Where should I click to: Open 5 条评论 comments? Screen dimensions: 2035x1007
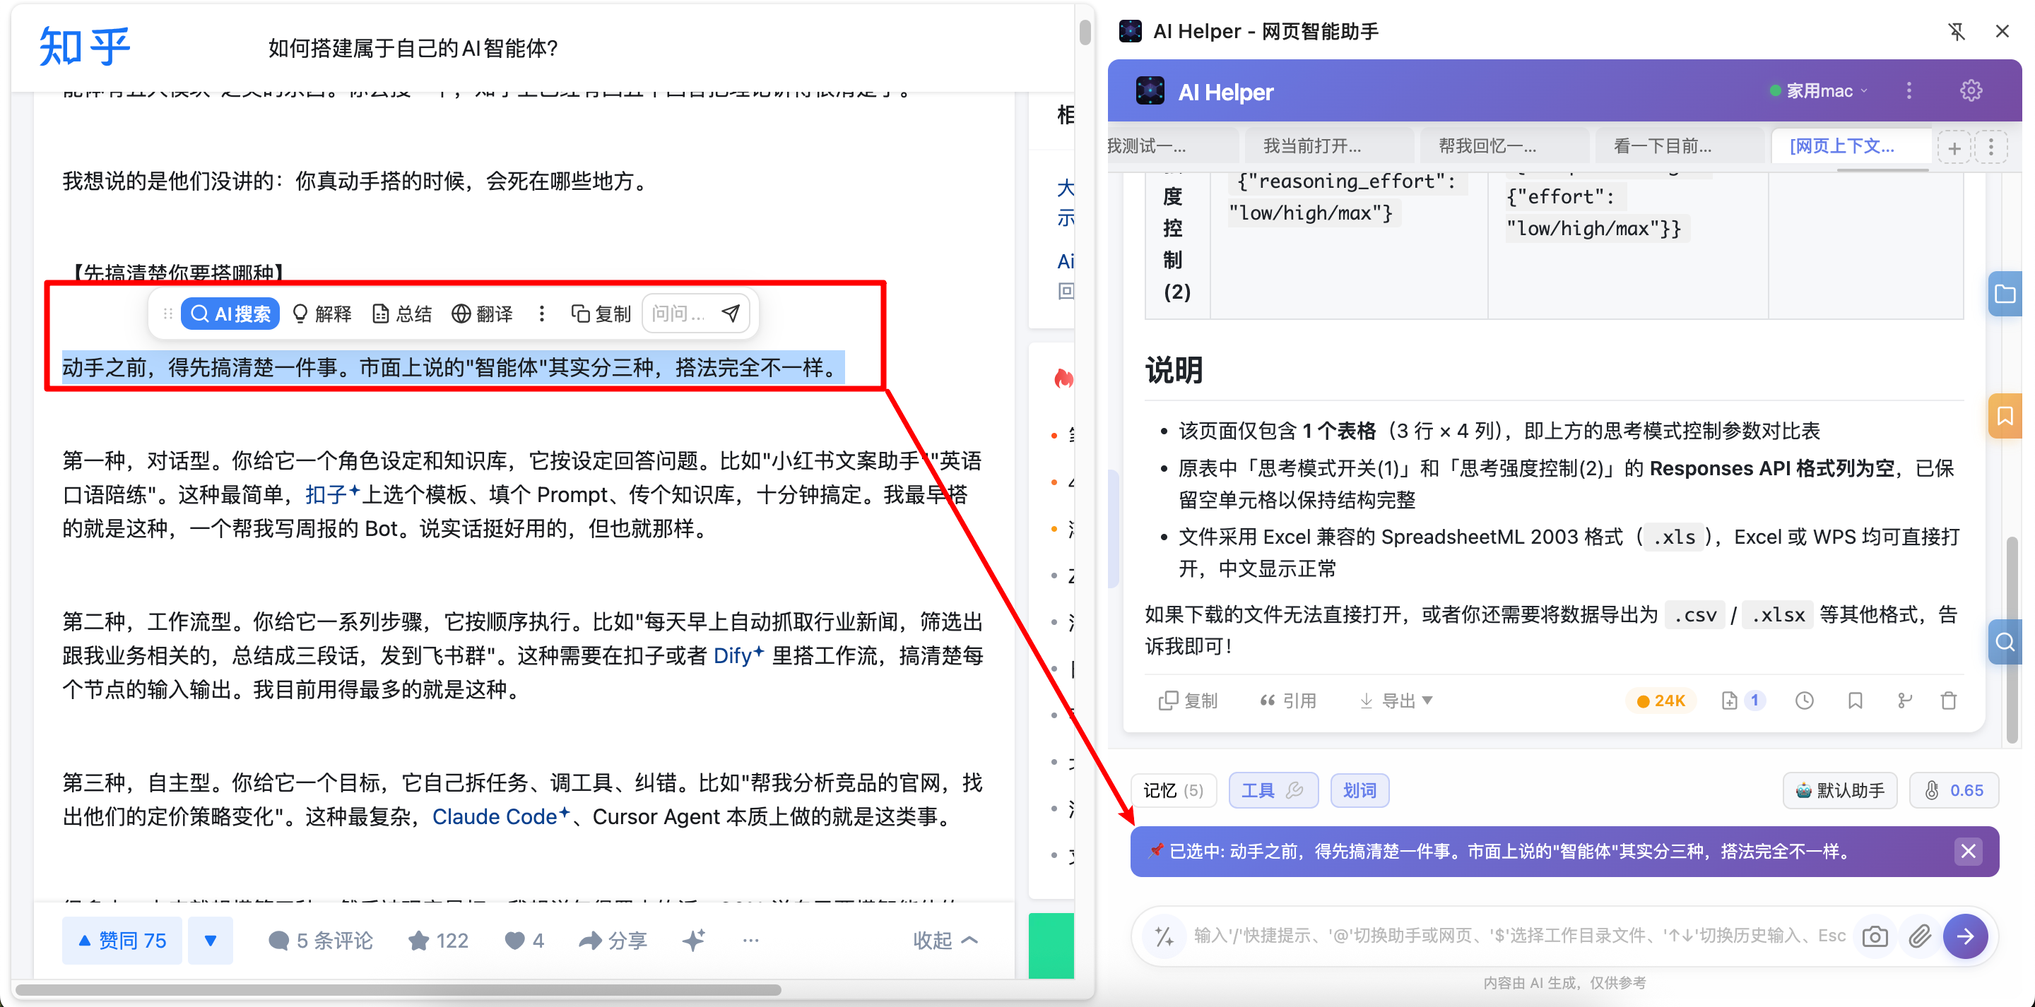point(320,940)
